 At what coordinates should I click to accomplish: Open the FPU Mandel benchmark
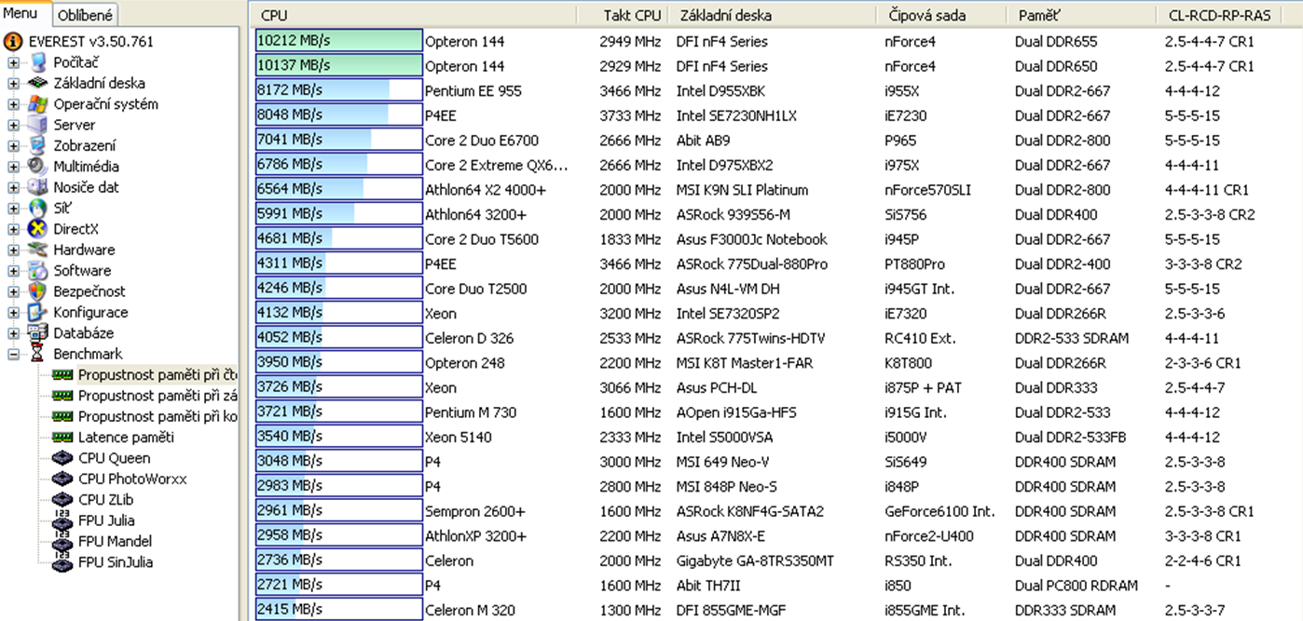115,541
